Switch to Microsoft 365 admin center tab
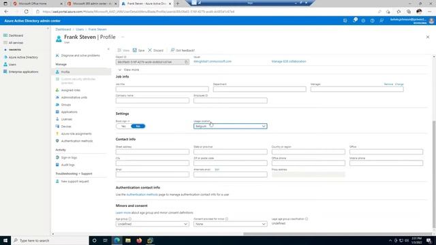 pyautogui.click(x=93, y=3)
